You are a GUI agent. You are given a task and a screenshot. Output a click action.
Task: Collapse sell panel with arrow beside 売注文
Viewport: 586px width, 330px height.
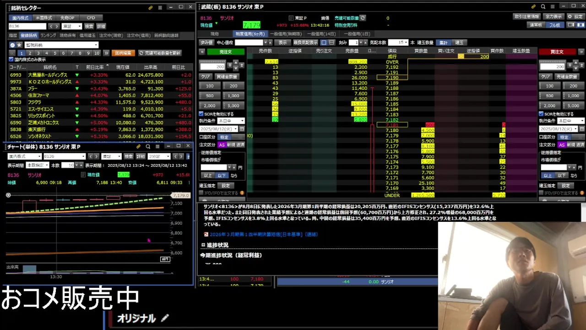202,52
